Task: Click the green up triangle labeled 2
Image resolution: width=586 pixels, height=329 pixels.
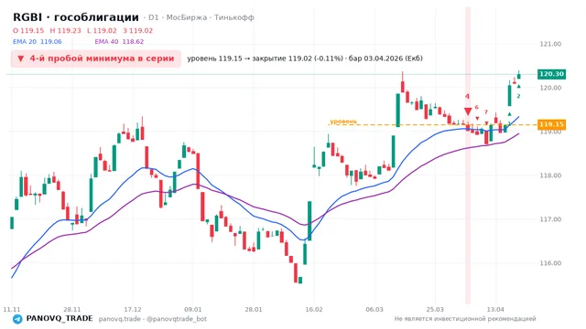Action: pyautogui.click(x=519, y=87)
